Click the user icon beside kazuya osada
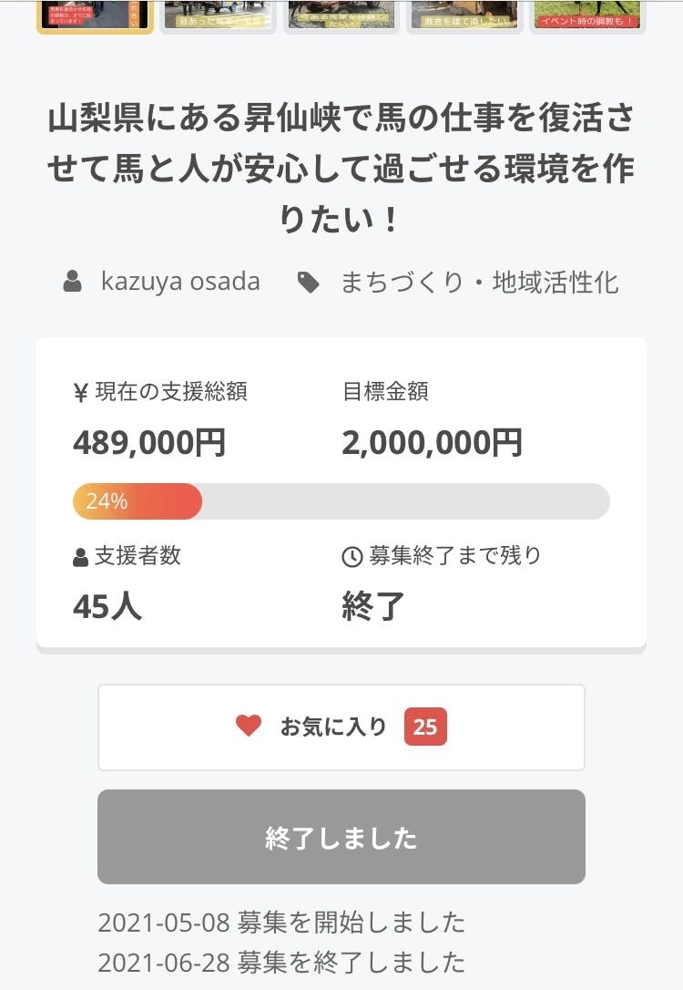This screenshot has width=683, height=990. [73, 283]
